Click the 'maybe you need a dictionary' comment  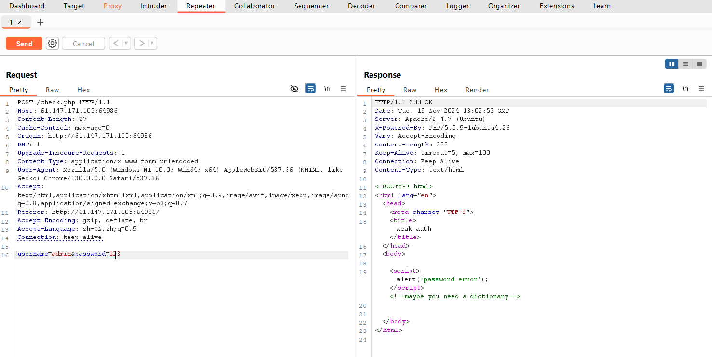pos(455,296)
